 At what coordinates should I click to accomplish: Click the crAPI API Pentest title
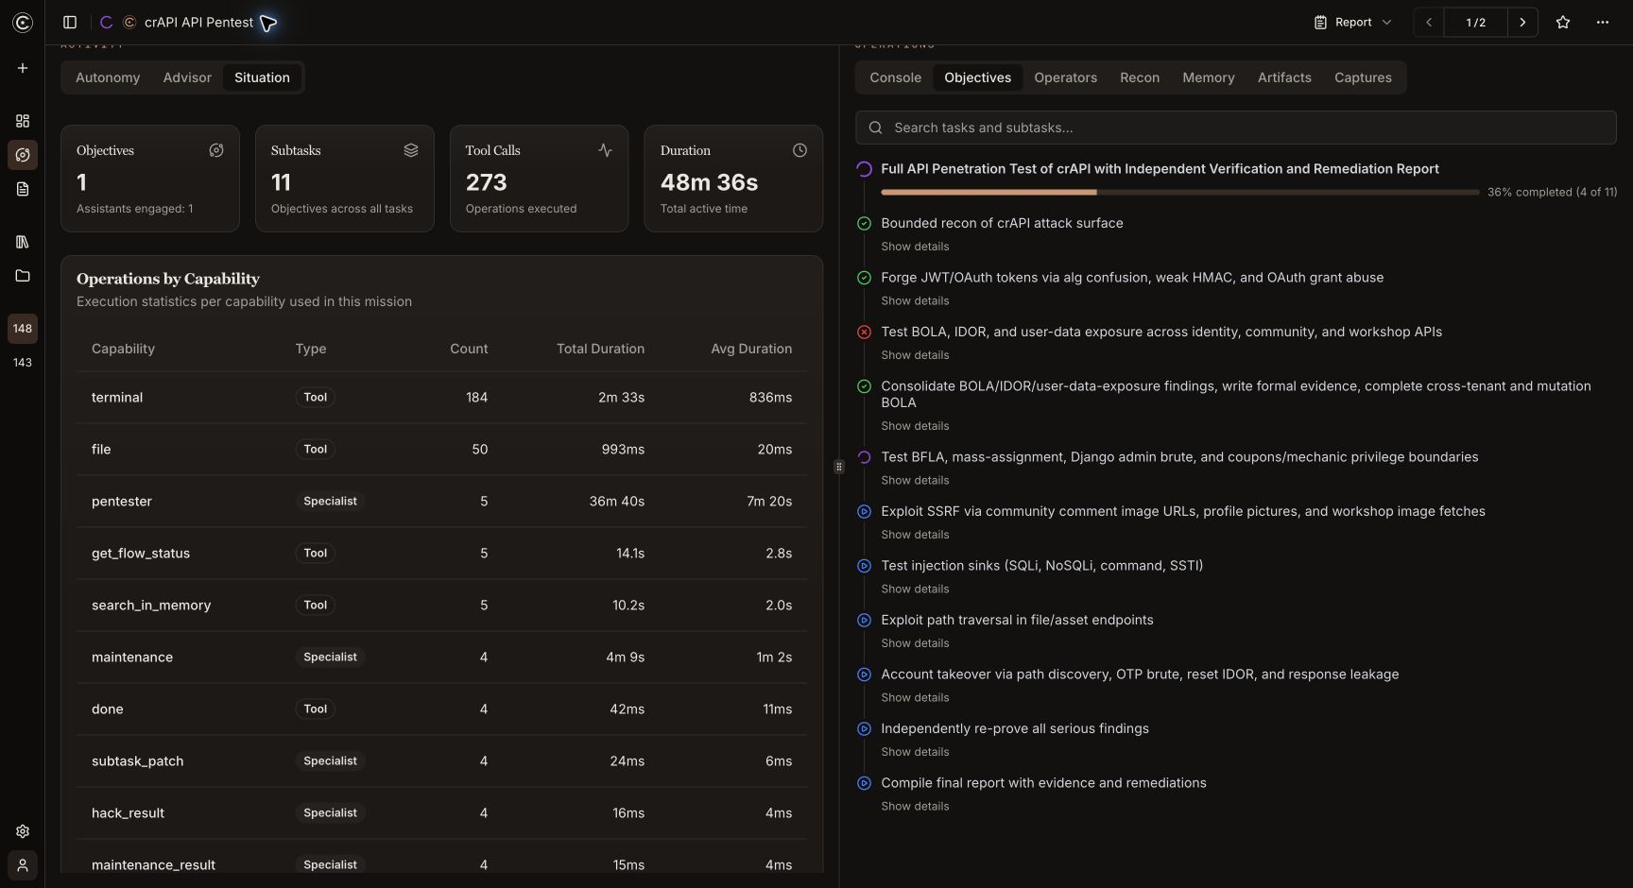pos(198,23)
